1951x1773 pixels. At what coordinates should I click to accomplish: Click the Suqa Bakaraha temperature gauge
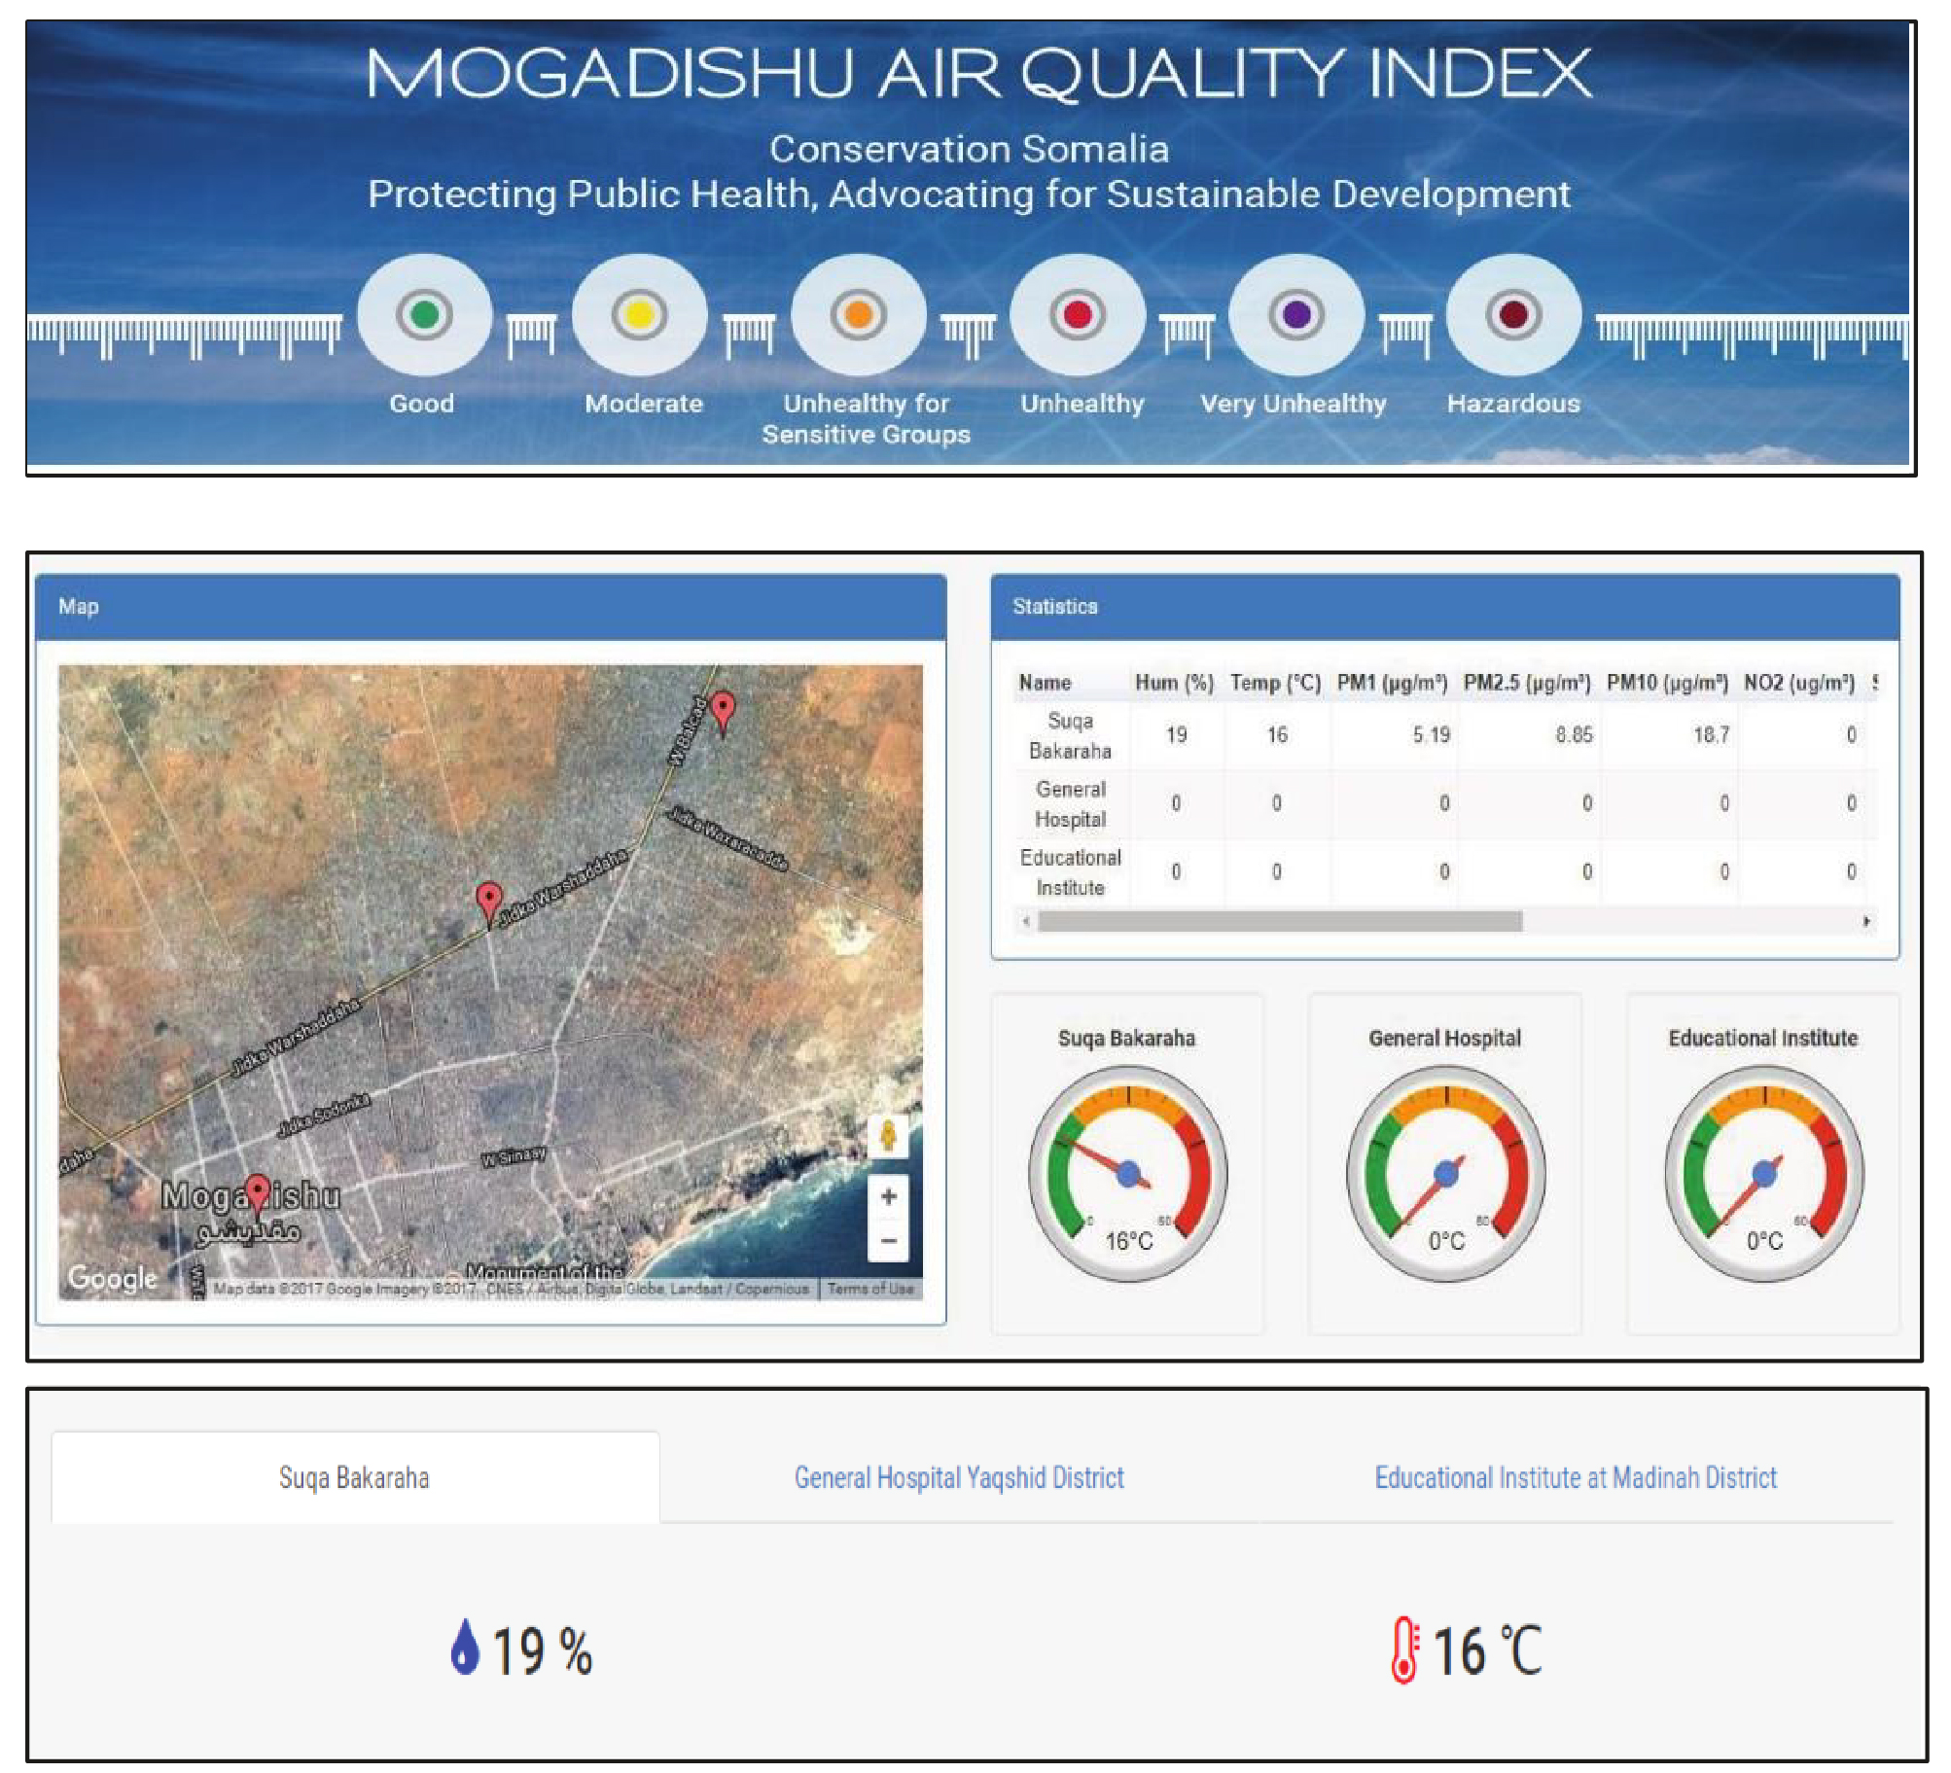pos(1128,1173)
